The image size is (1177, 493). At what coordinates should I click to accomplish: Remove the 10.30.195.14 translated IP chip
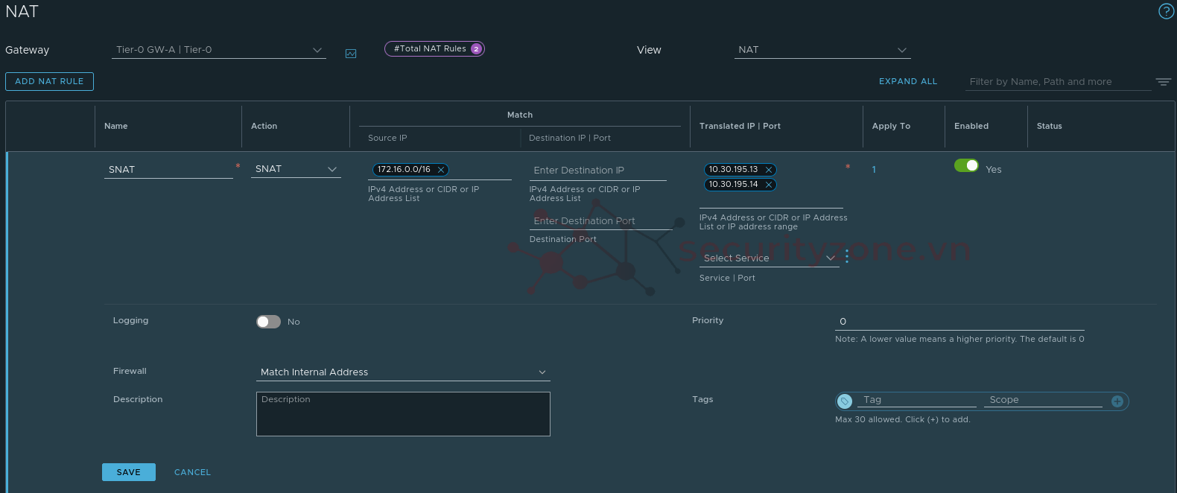pyautogui.click(x=769, y=185)
